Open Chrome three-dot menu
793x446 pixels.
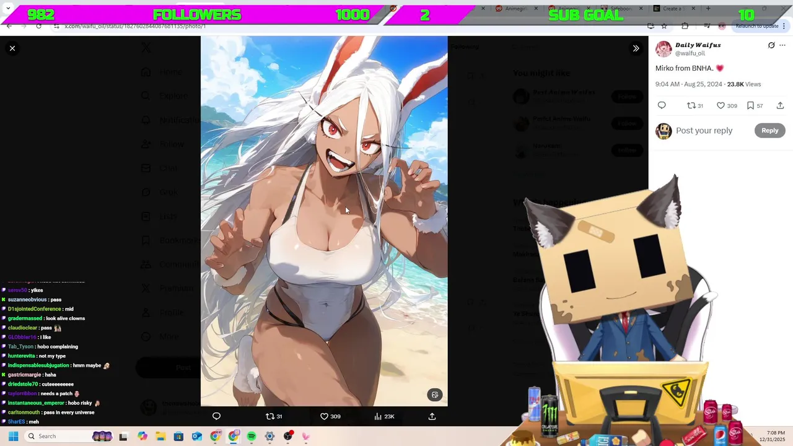pos(785,26)
